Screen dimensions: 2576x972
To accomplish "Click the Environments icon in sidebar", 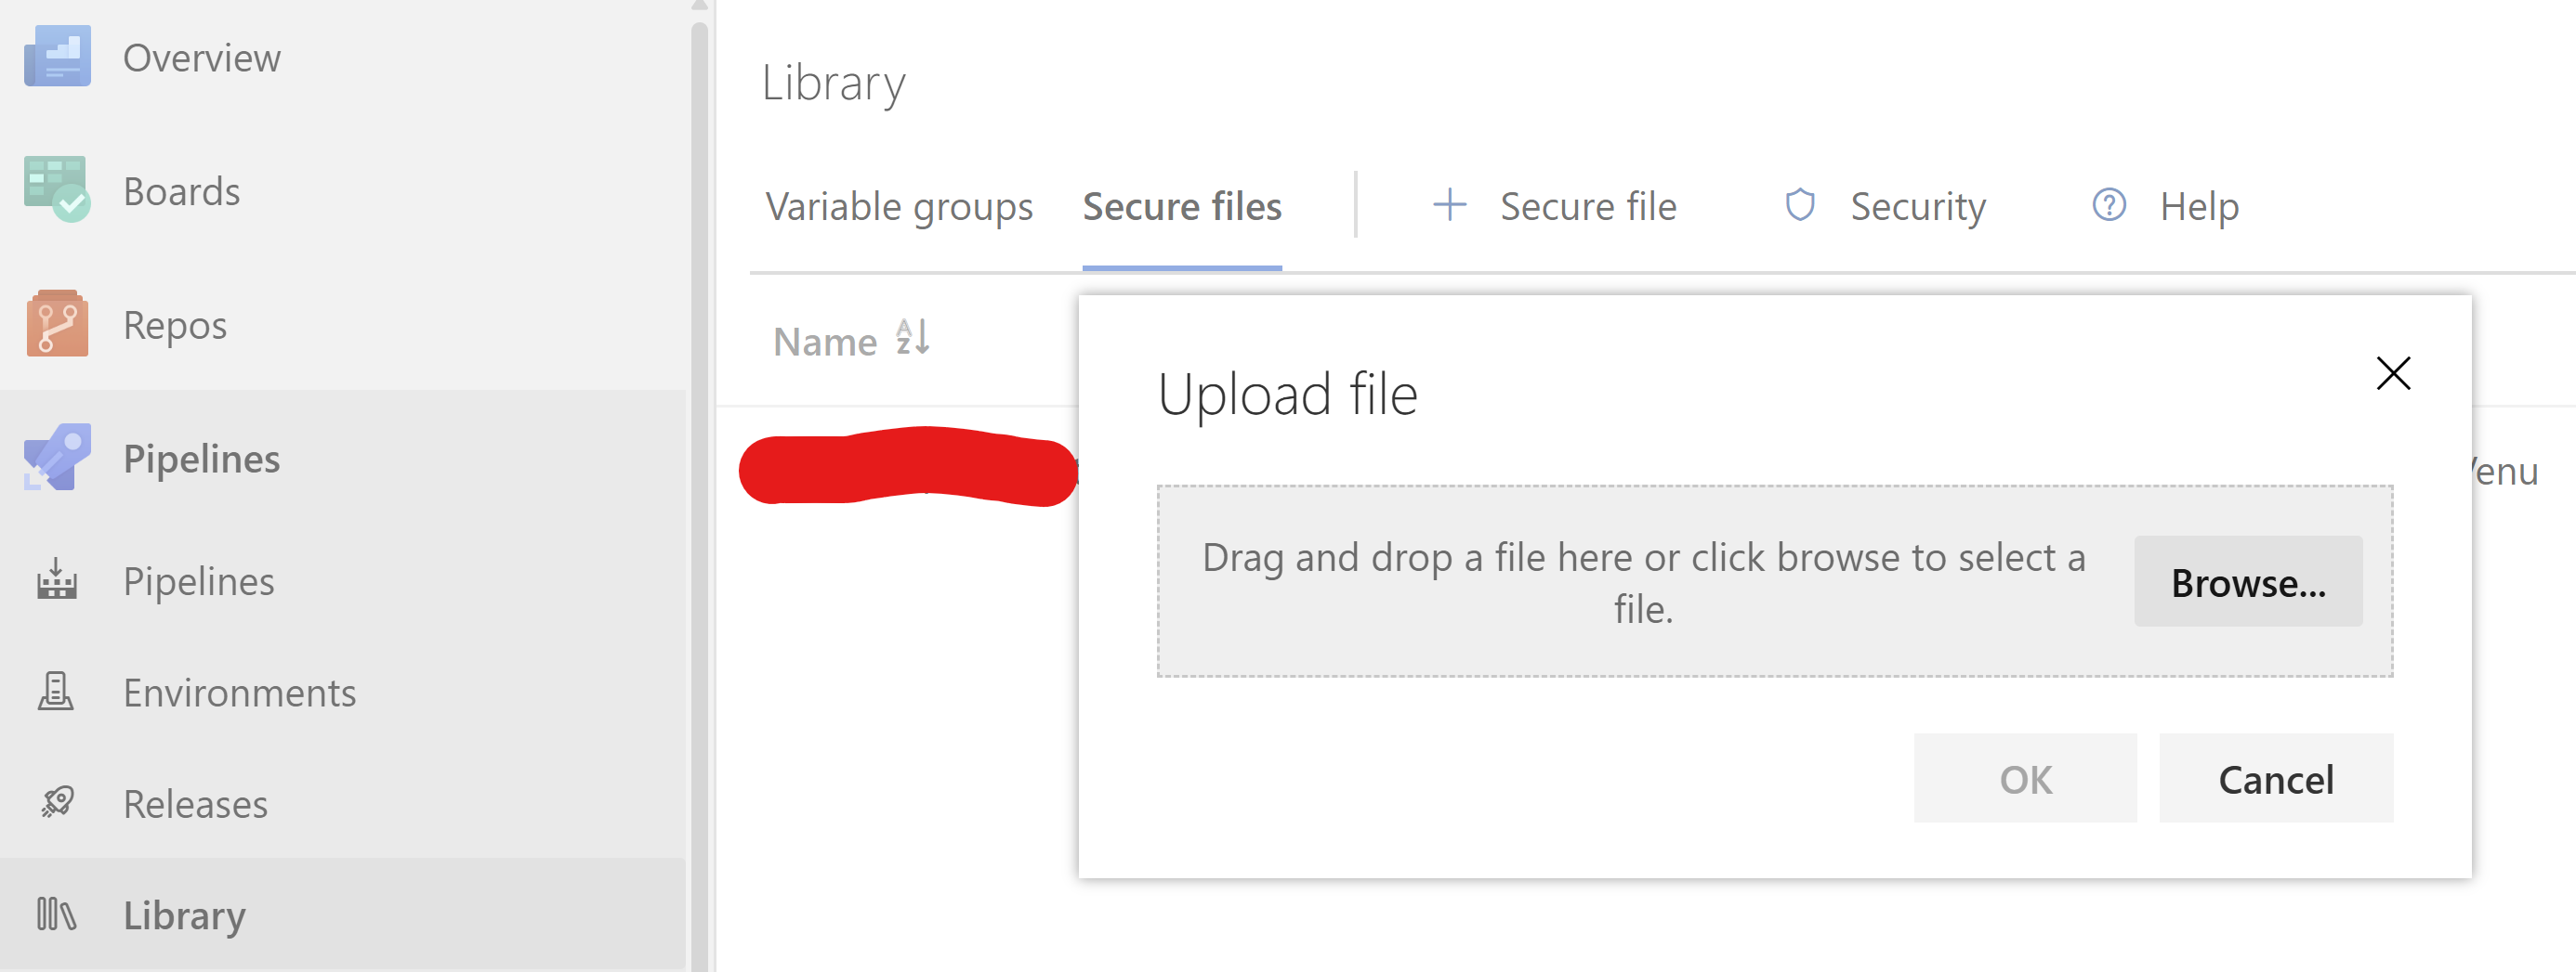I will coord(56,692).
